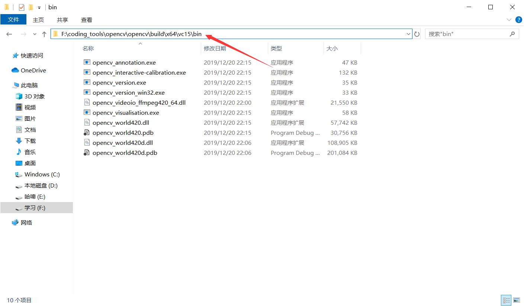Open the recent locations dropdown next to forward arrow
This screenshot has height=306, width=524.
tap(34, 34)
